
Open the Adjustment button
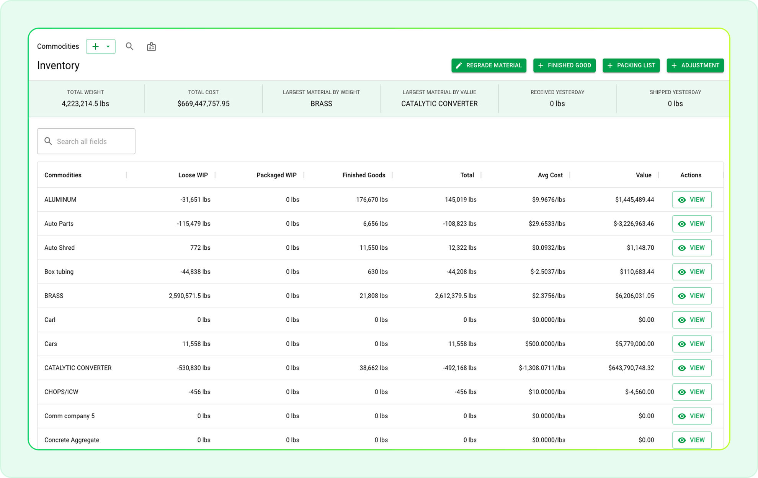point(695,65)
